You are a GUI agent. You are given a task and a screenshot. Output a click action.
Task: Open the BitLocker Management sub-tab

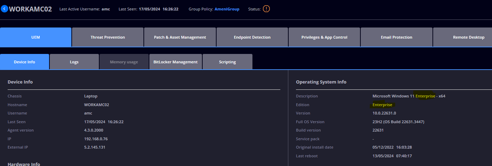175,62
